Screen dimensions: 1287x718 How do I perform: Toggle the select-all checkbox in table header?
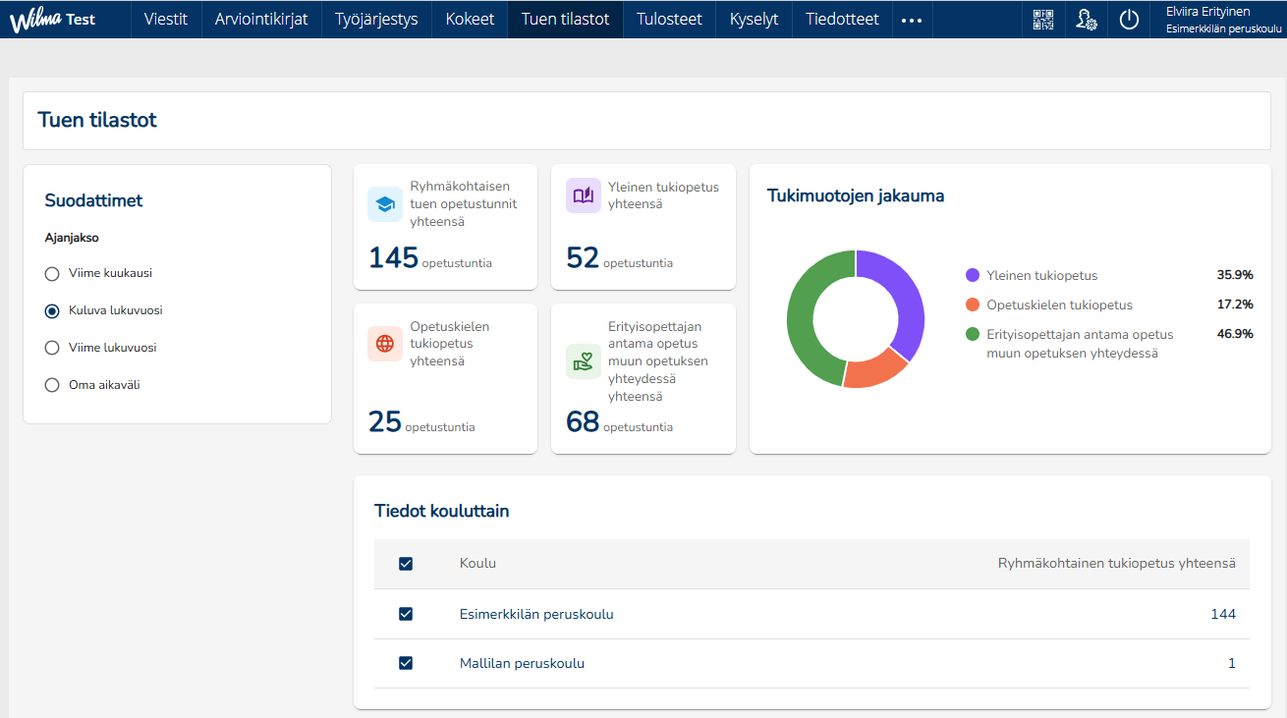[x=406, y=564]
